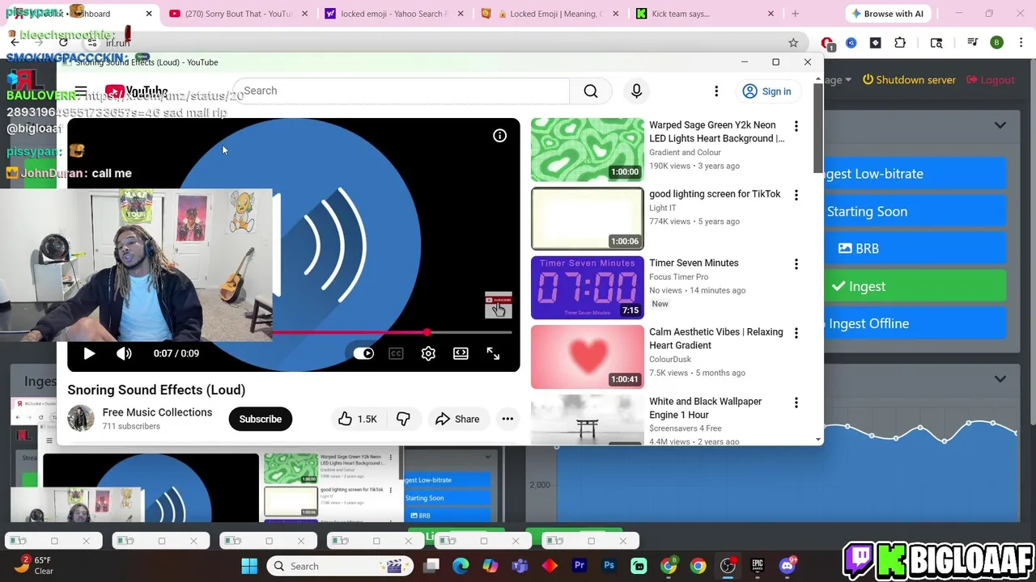Switch to Starting Soon scene in dashboard
This screenshot has height=582, width=1036.
click(915, 211)
